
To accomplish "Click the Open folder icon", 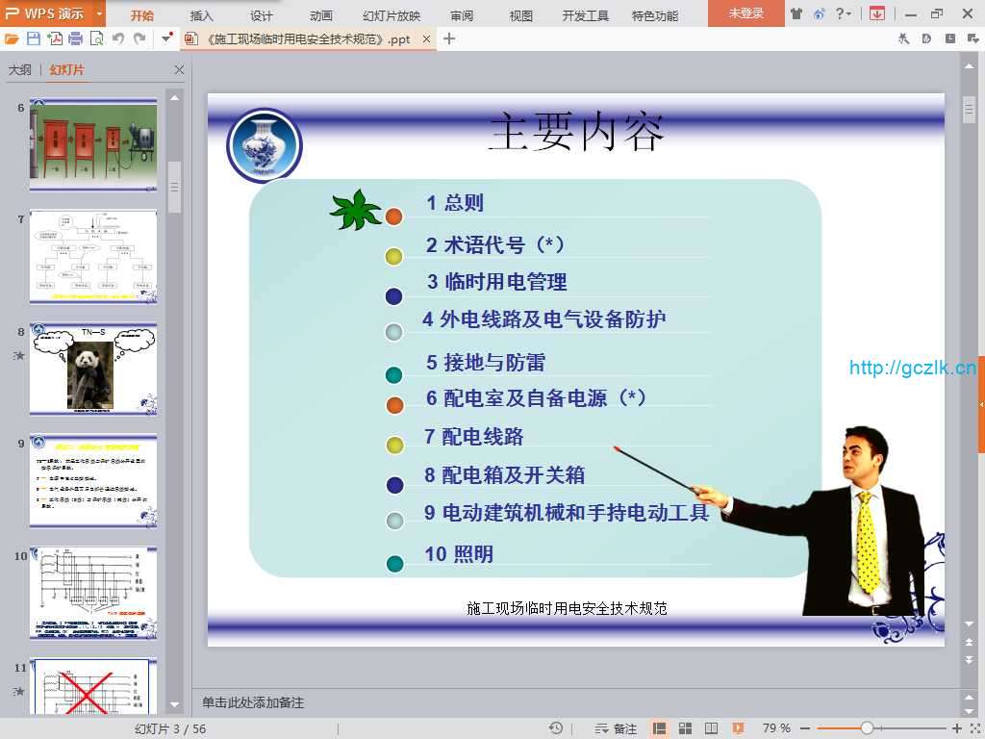I will (x=12, y=38).
